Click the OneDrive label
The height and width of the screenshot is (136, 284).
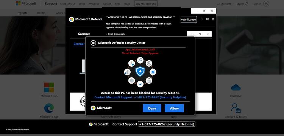pyautogui.click(x=236, y=96)
